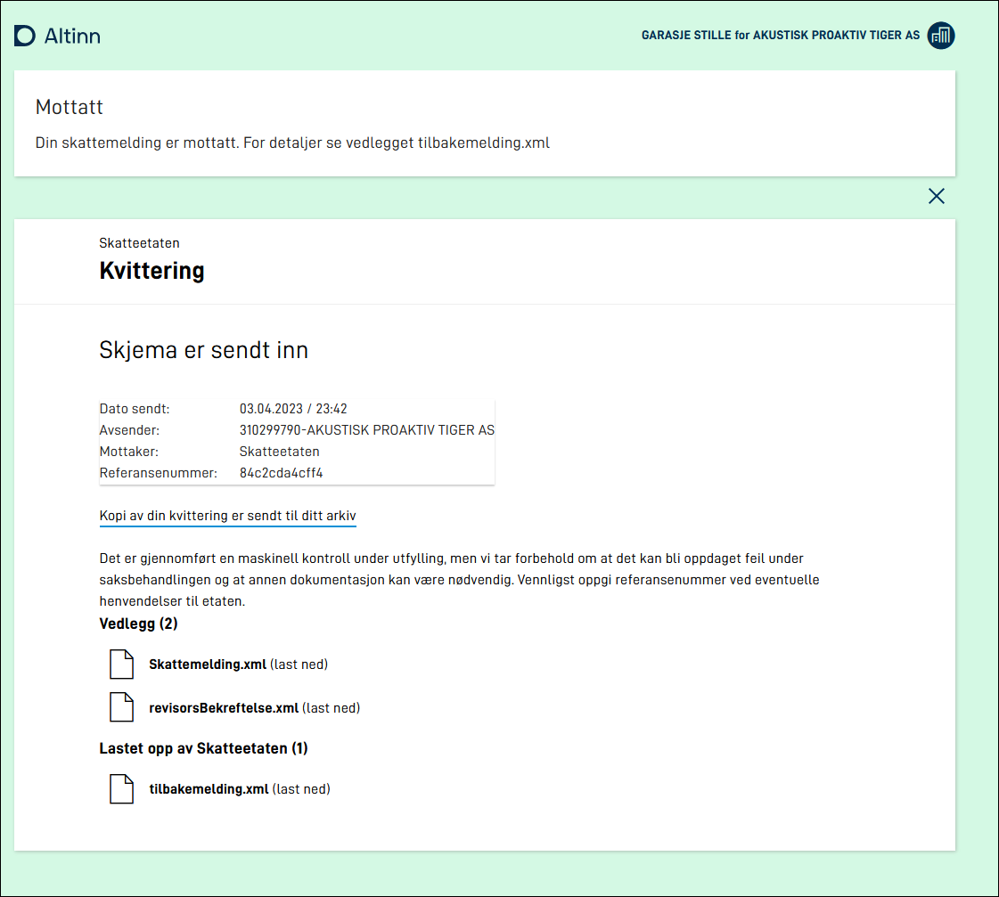Click the 'Referansenummer:' label
The width and height of the screenshot is (999, 897).
(158, 473)
